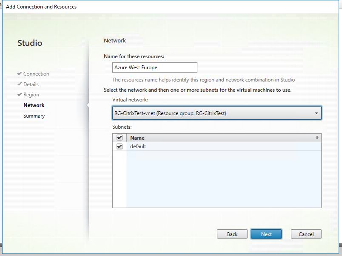Image resolution: width=342 pixels, height=256 pixels.
Task: Click the resources name text field
Action: pos(155,68)
